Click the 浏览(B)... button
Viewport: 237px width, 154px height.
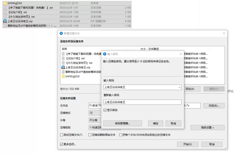[x=214, y=106]
